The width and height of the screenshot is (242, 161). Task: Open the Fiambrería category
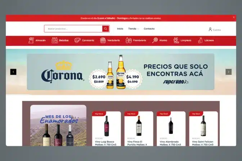(139, 40)
